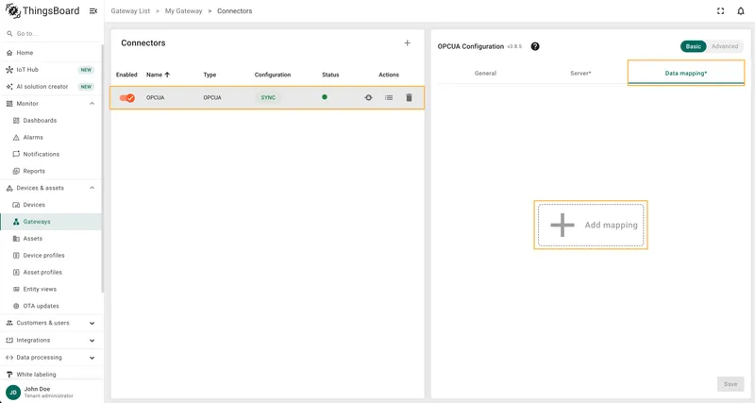Click the NEW badge beside IoT Hub
This screenshot has height=403, width=755.
[86, 70]
